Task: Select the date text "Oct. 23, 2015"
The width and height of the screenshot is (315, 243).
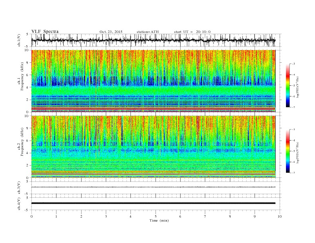Action: 111,32
